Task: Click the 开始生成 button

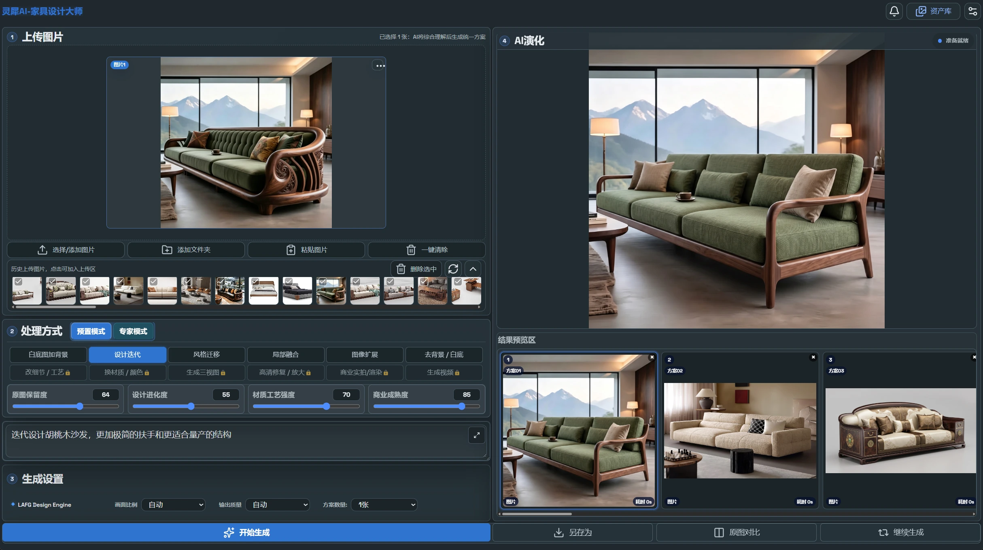Action: click(246, 533)
